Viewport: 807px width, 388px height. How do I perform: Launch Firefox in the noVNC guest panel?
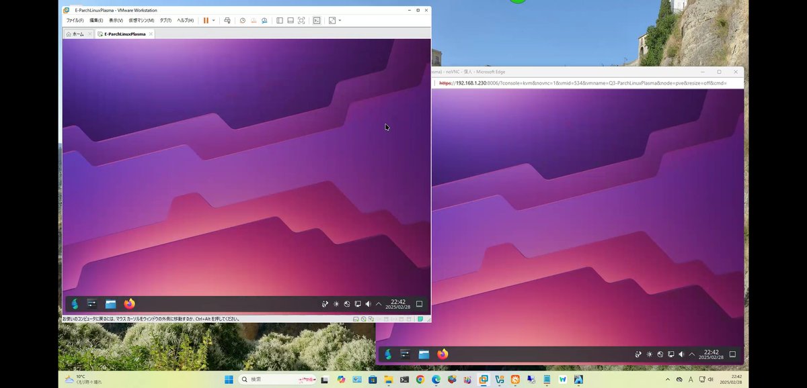click(443, 354)
